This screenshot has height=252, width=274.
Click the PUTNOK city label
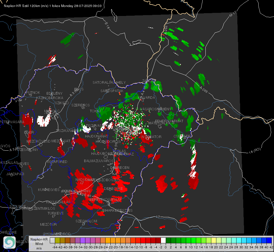pos(33,92)
